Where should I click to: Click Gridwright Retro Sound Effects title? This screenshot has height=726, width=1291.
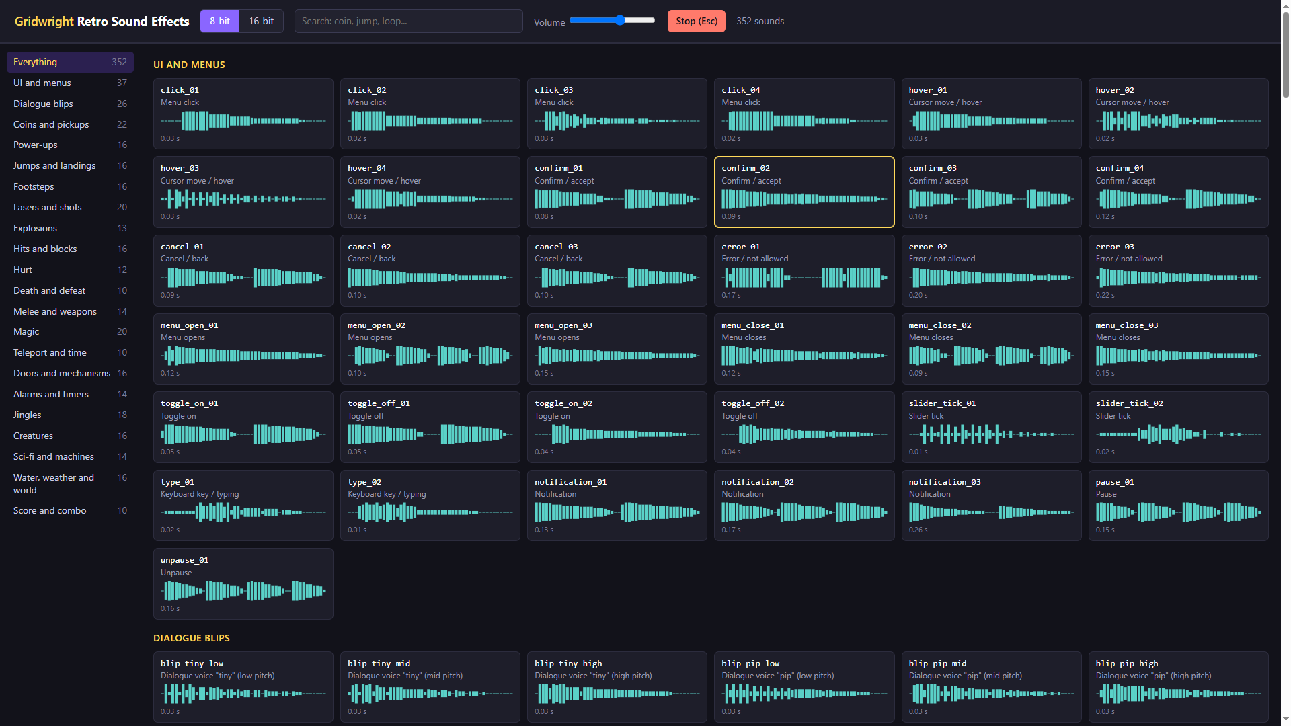pos(102,21)
